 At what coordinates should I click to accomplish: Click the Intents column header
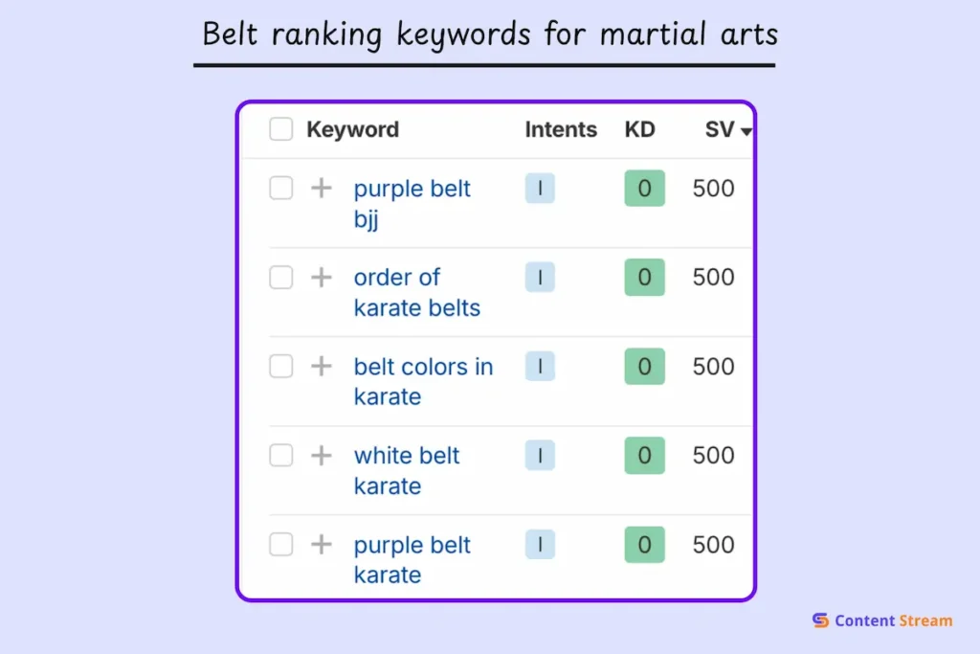(560, 129)
